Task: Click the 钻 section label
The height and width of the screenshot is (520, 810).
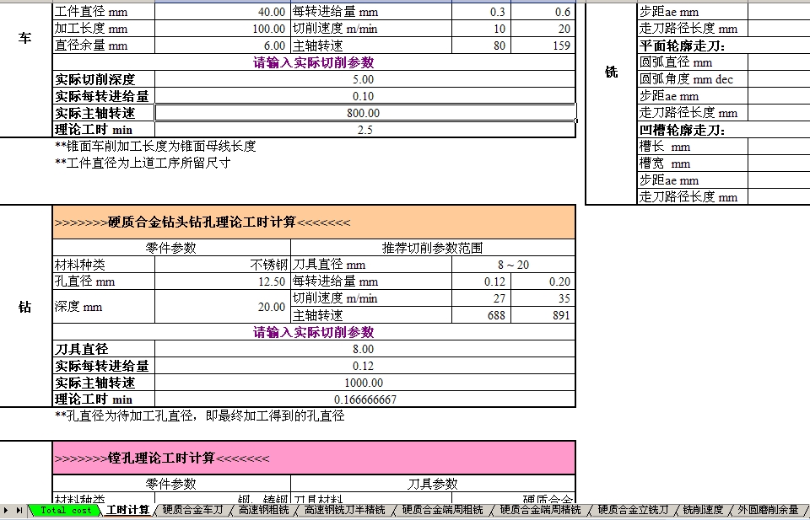Action: 24,307
